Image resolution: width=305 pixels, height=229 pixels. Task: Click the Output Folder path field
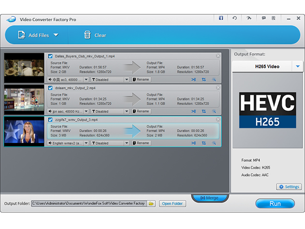(x=89, y=203)
